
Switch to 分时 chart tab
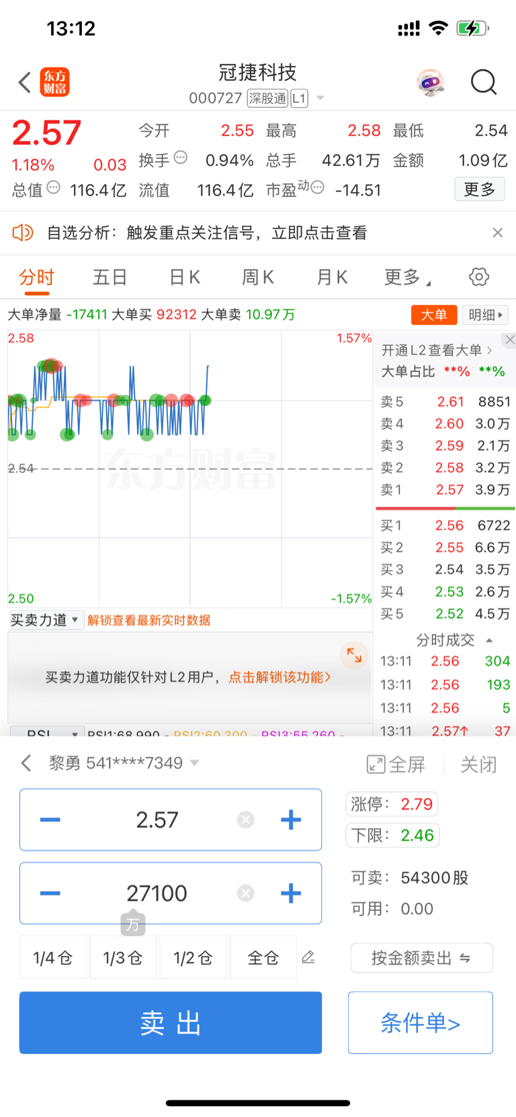pos(36,277)
